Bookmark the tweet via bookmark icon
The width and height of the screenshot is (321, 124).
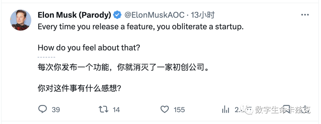pos(287,109)
